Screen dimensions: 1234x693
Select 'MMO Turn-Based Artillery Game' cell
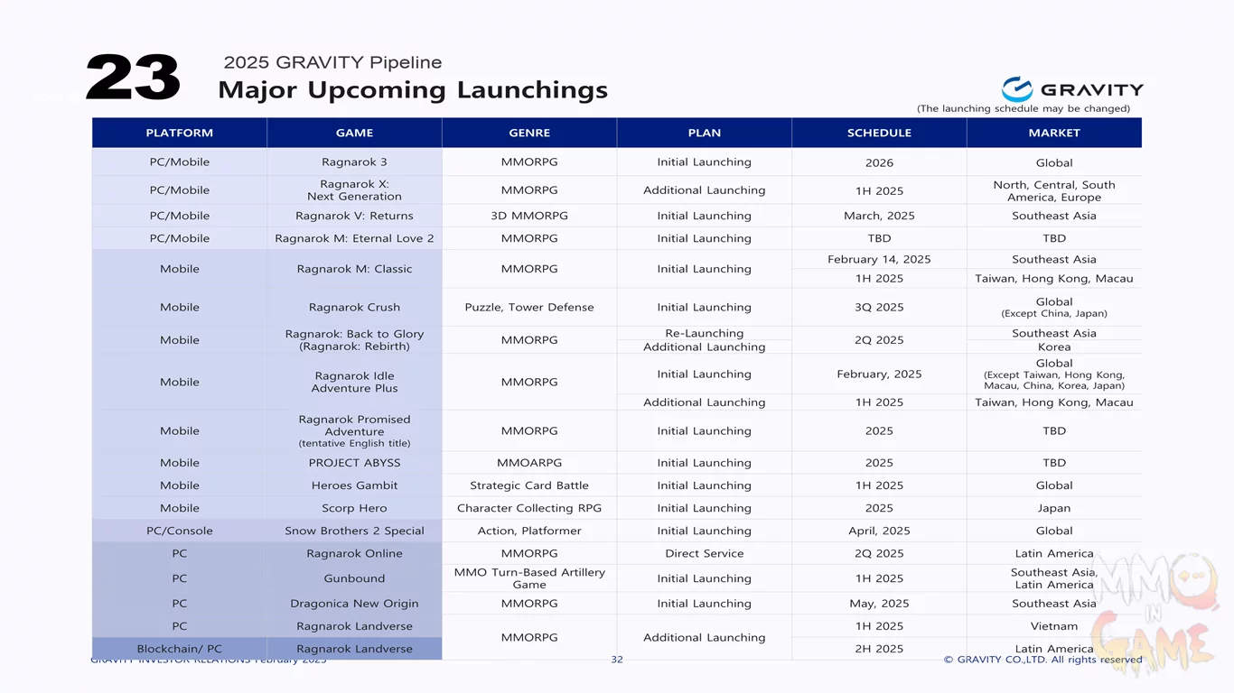pyautogui.click(x=529, y=578)
